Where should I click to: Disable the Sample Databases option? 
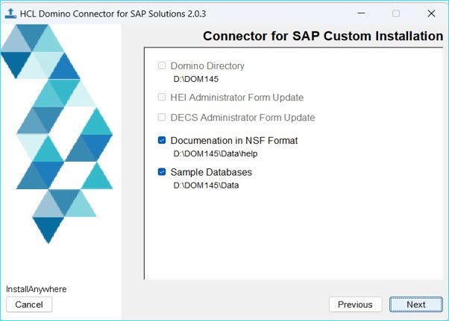(x=162, y=172)
